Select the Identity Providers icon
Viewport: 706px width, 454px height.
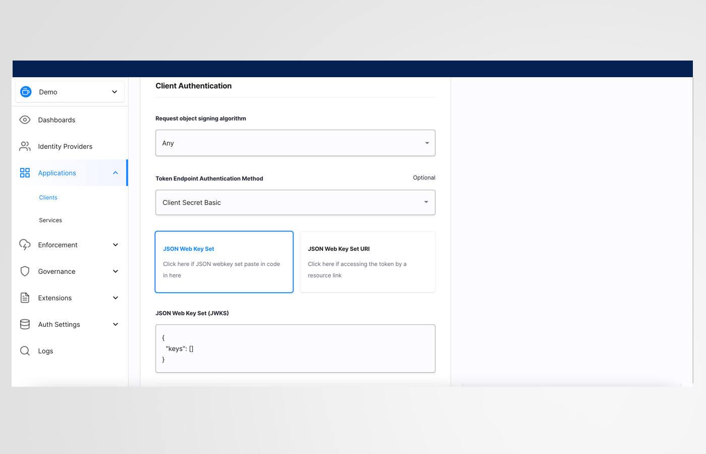pyautogui.click(x=25, y=146)
